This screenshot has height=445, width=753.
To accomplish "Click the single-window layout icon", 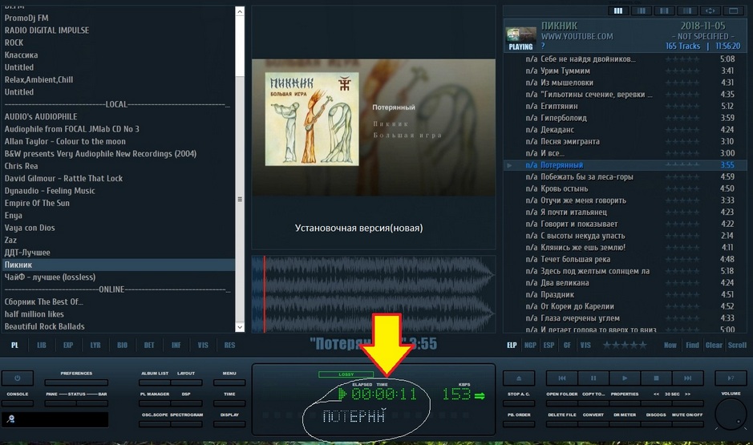I will (733, 10).
